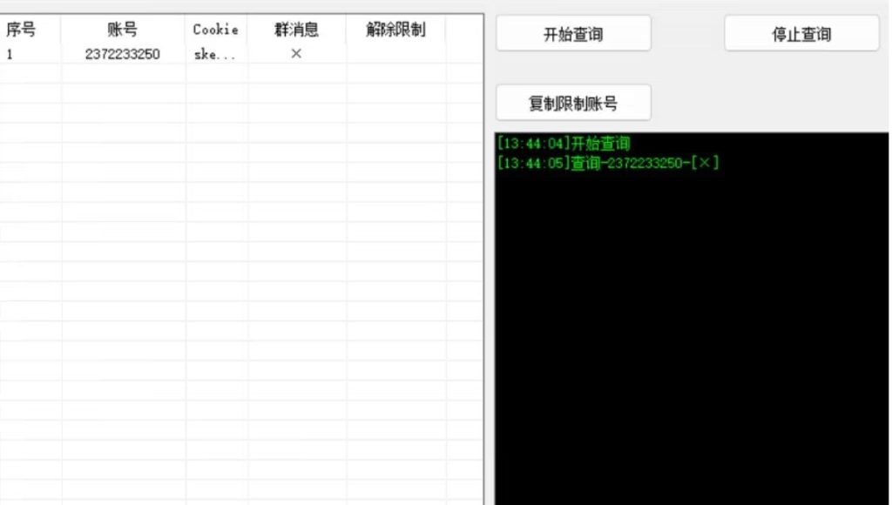Click the 解除限制 column header
892x505 pixels.
pyautogui.click(x=395, y=30)
